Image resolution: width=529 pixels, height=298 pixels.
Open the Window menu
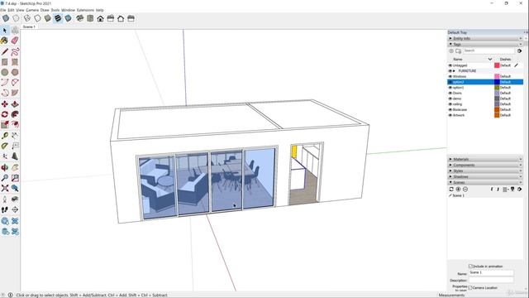point(68,10)
